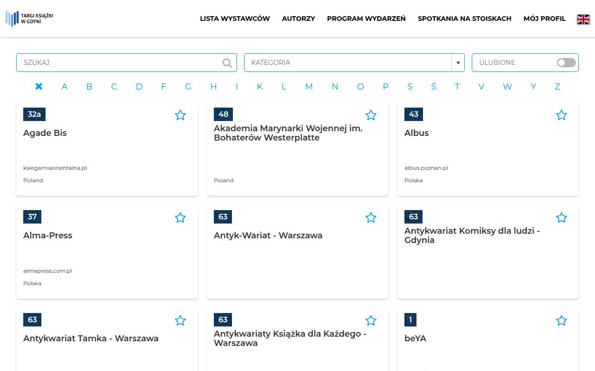Open the Agade Bis exhibitor title
Viewport: 595px width, 371px height.
[45, 133]
